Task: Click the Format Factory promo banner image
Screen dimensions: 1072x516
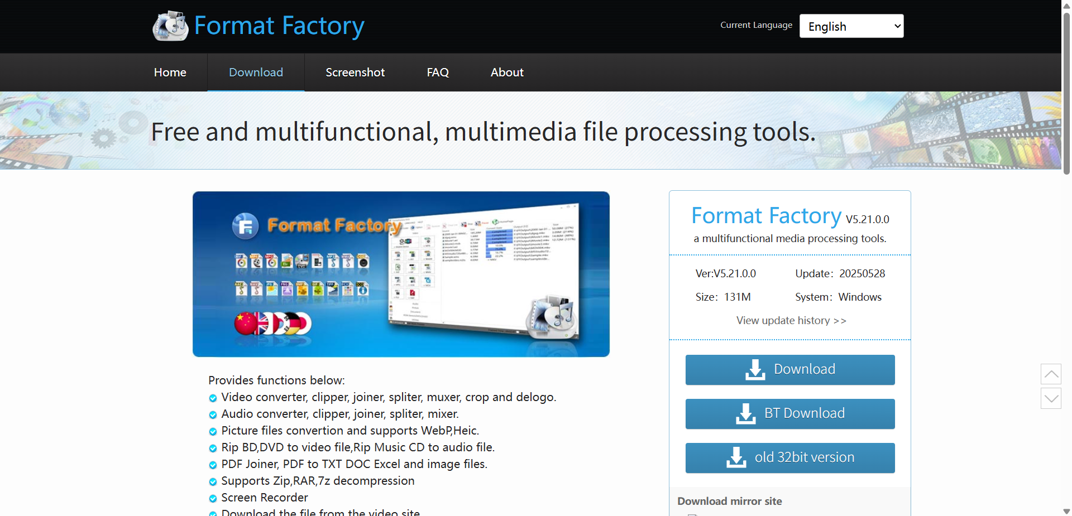Action: pos(401,274)
